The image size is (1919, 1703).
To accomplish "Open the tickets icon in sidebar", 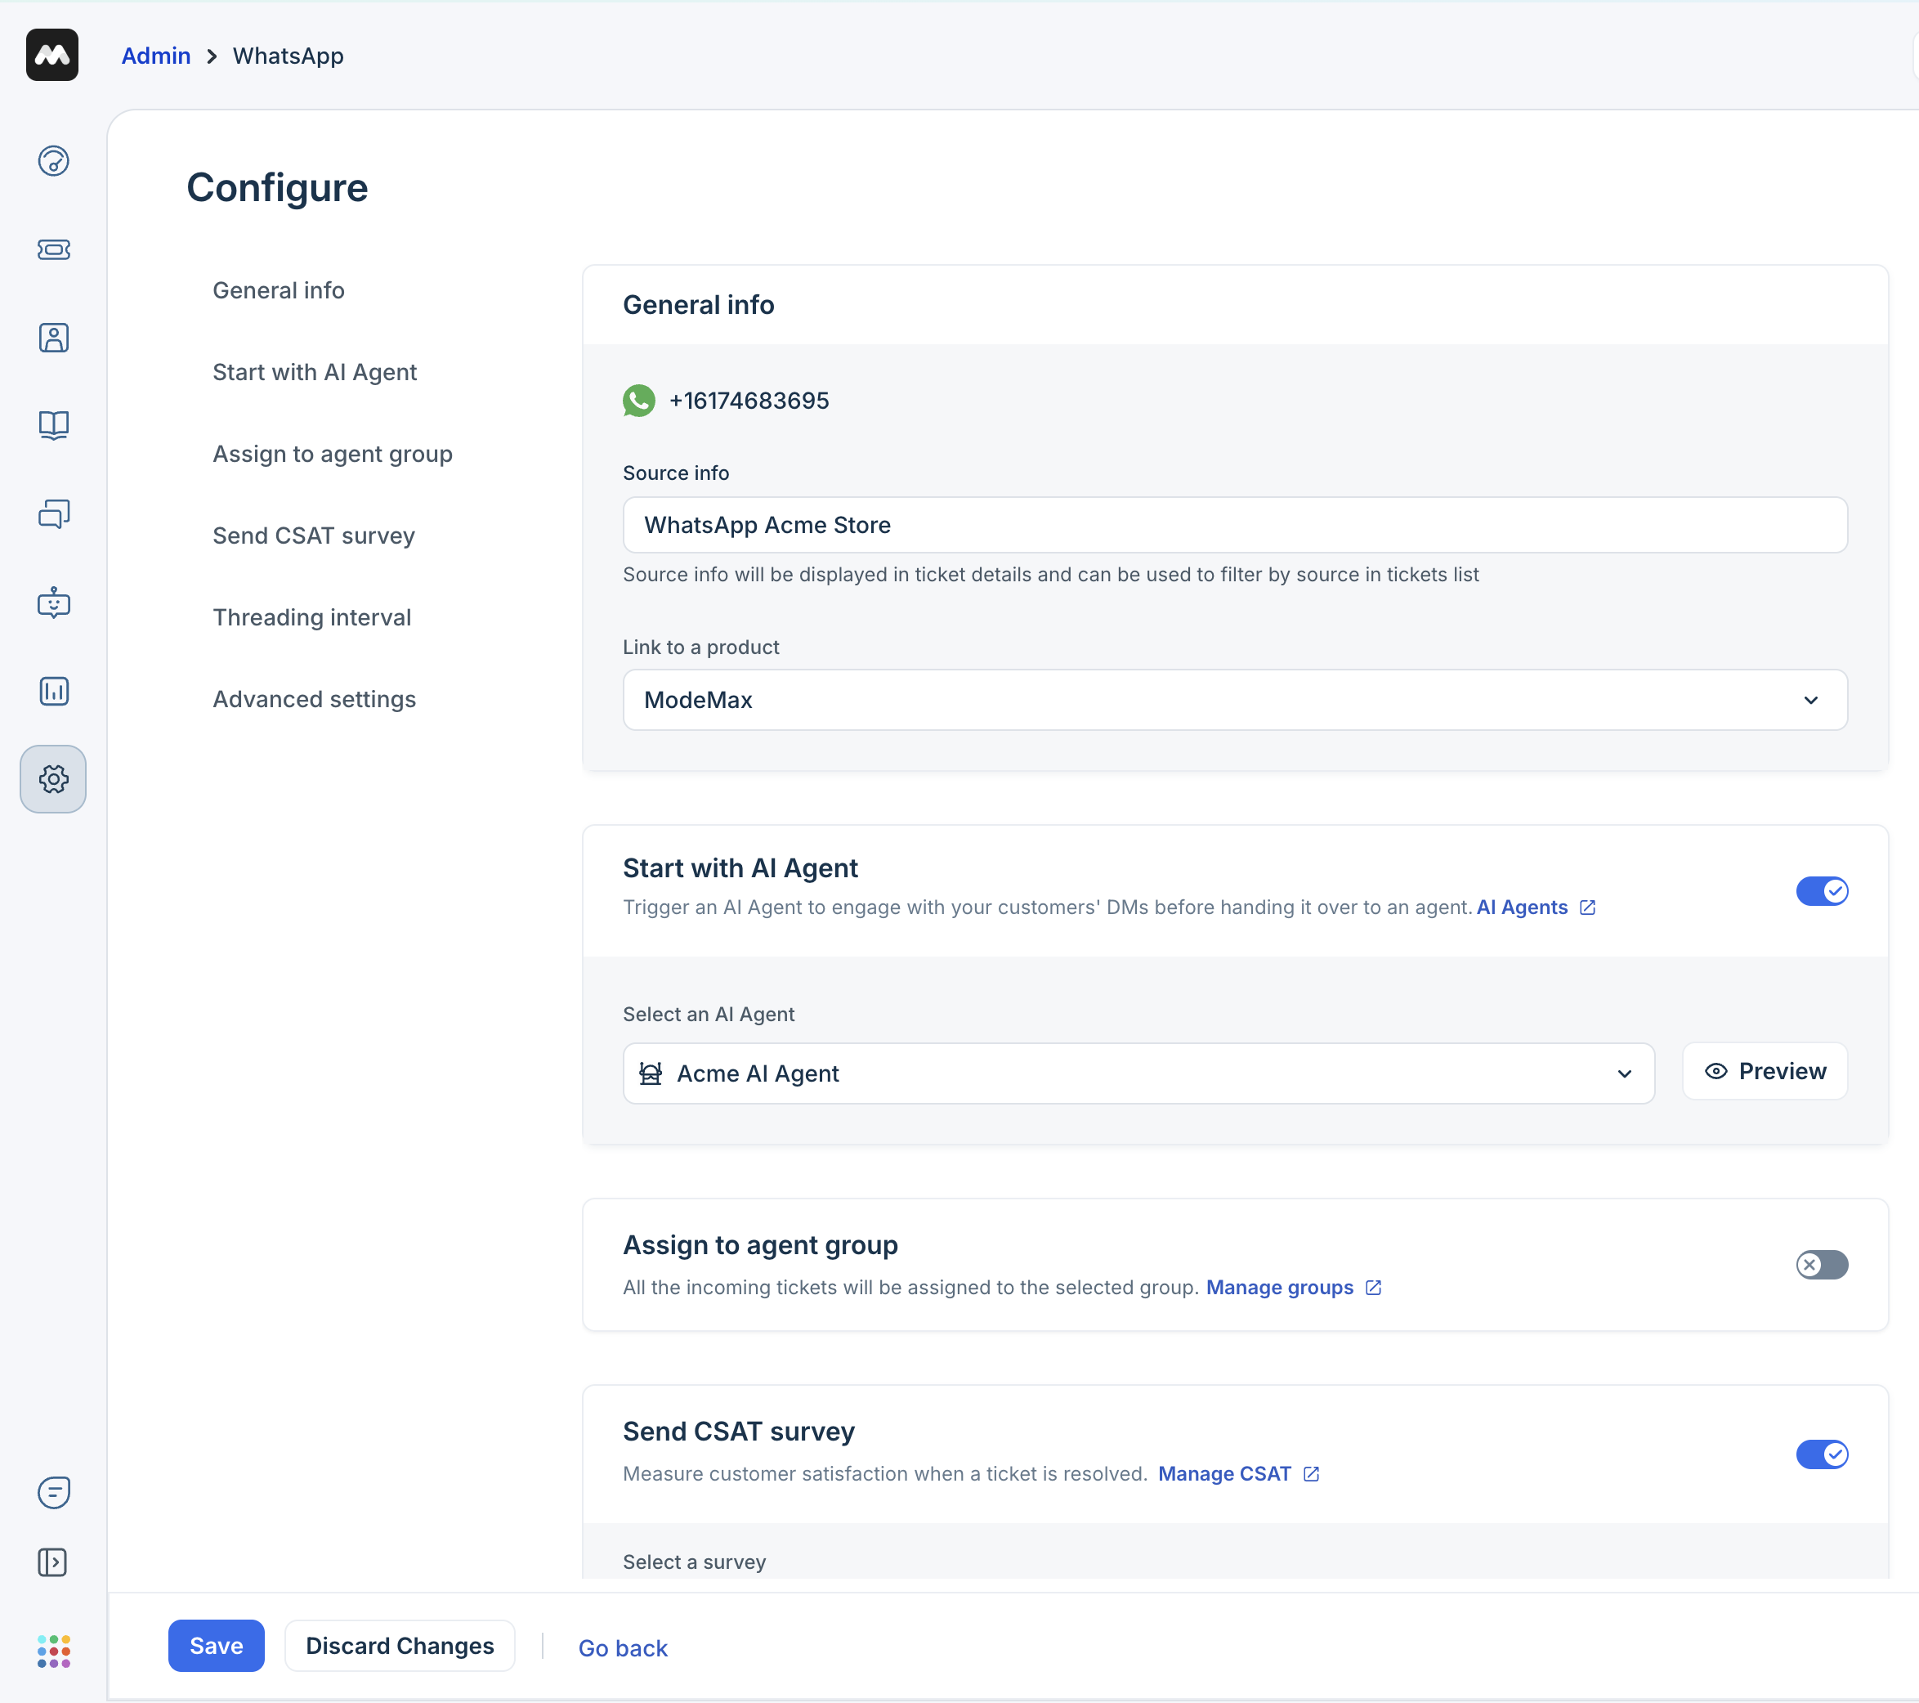I will pyautogui.click(x=53, y=250).
